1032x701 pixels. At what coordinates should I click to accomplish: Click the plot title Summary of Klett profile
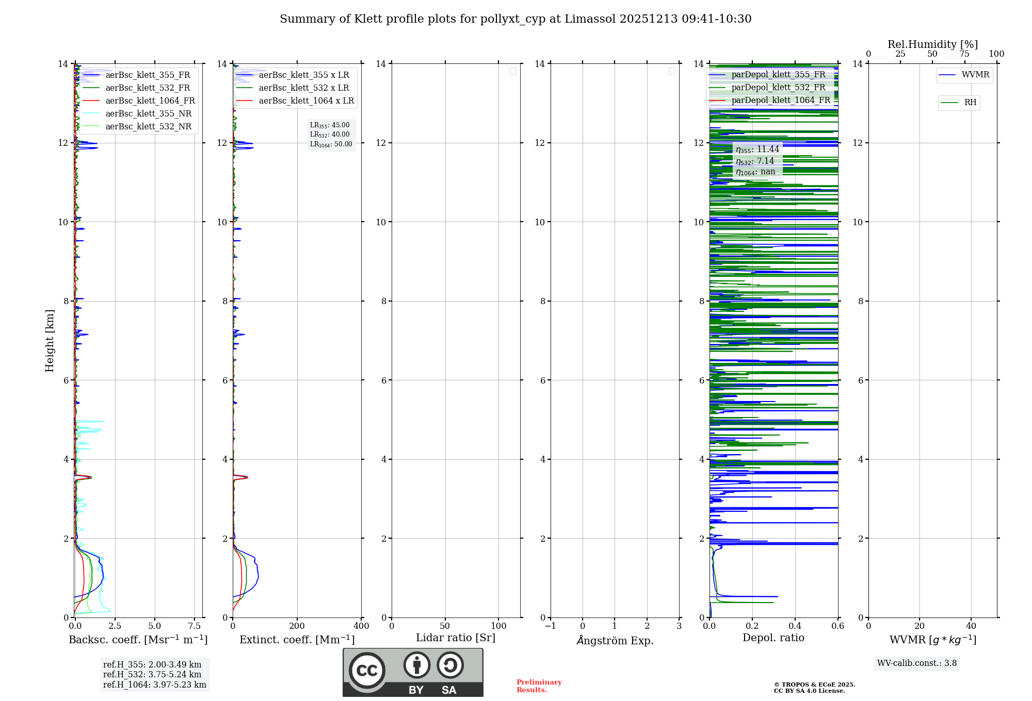click(515, 19)
